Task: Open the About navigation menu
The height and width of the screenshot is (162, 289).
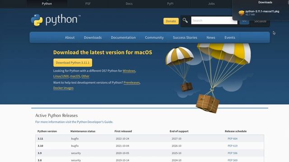Action: coord(70,37)
